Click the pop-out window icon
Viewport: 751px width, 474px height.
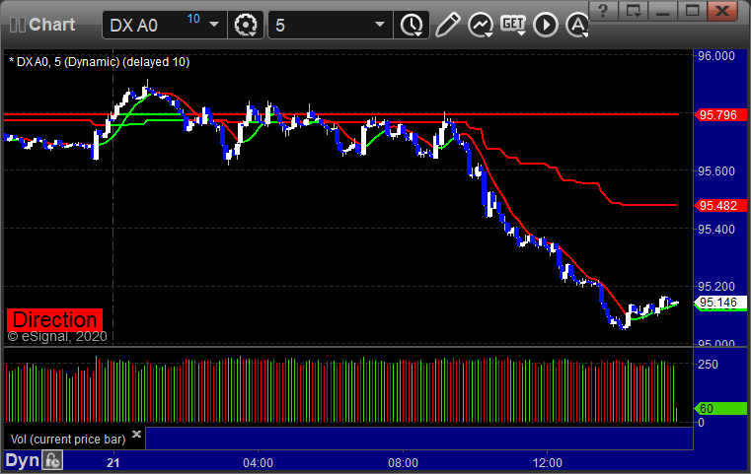tap(633, 11)
